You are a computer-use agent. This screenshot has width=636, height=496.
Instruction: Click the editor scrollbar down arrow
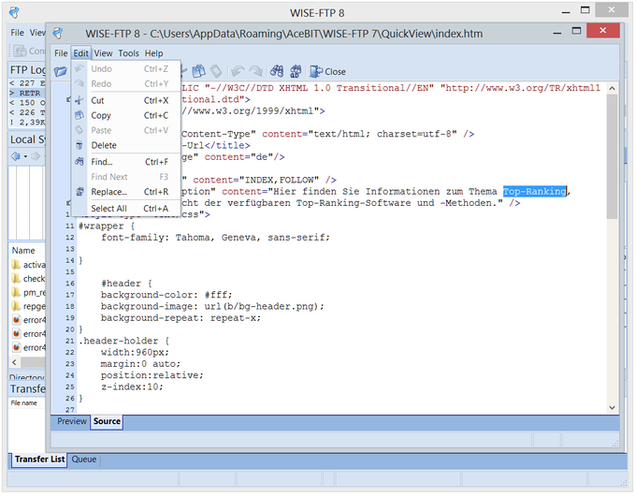click(612, 407)
